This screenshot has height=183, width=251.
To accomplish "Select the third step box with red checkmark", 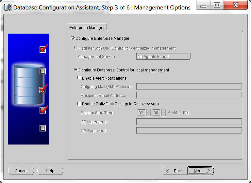I will (x=42, y=90).
